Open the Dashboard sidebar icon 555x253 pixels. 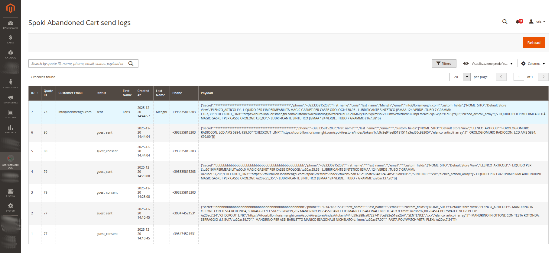tap(11, 25)
